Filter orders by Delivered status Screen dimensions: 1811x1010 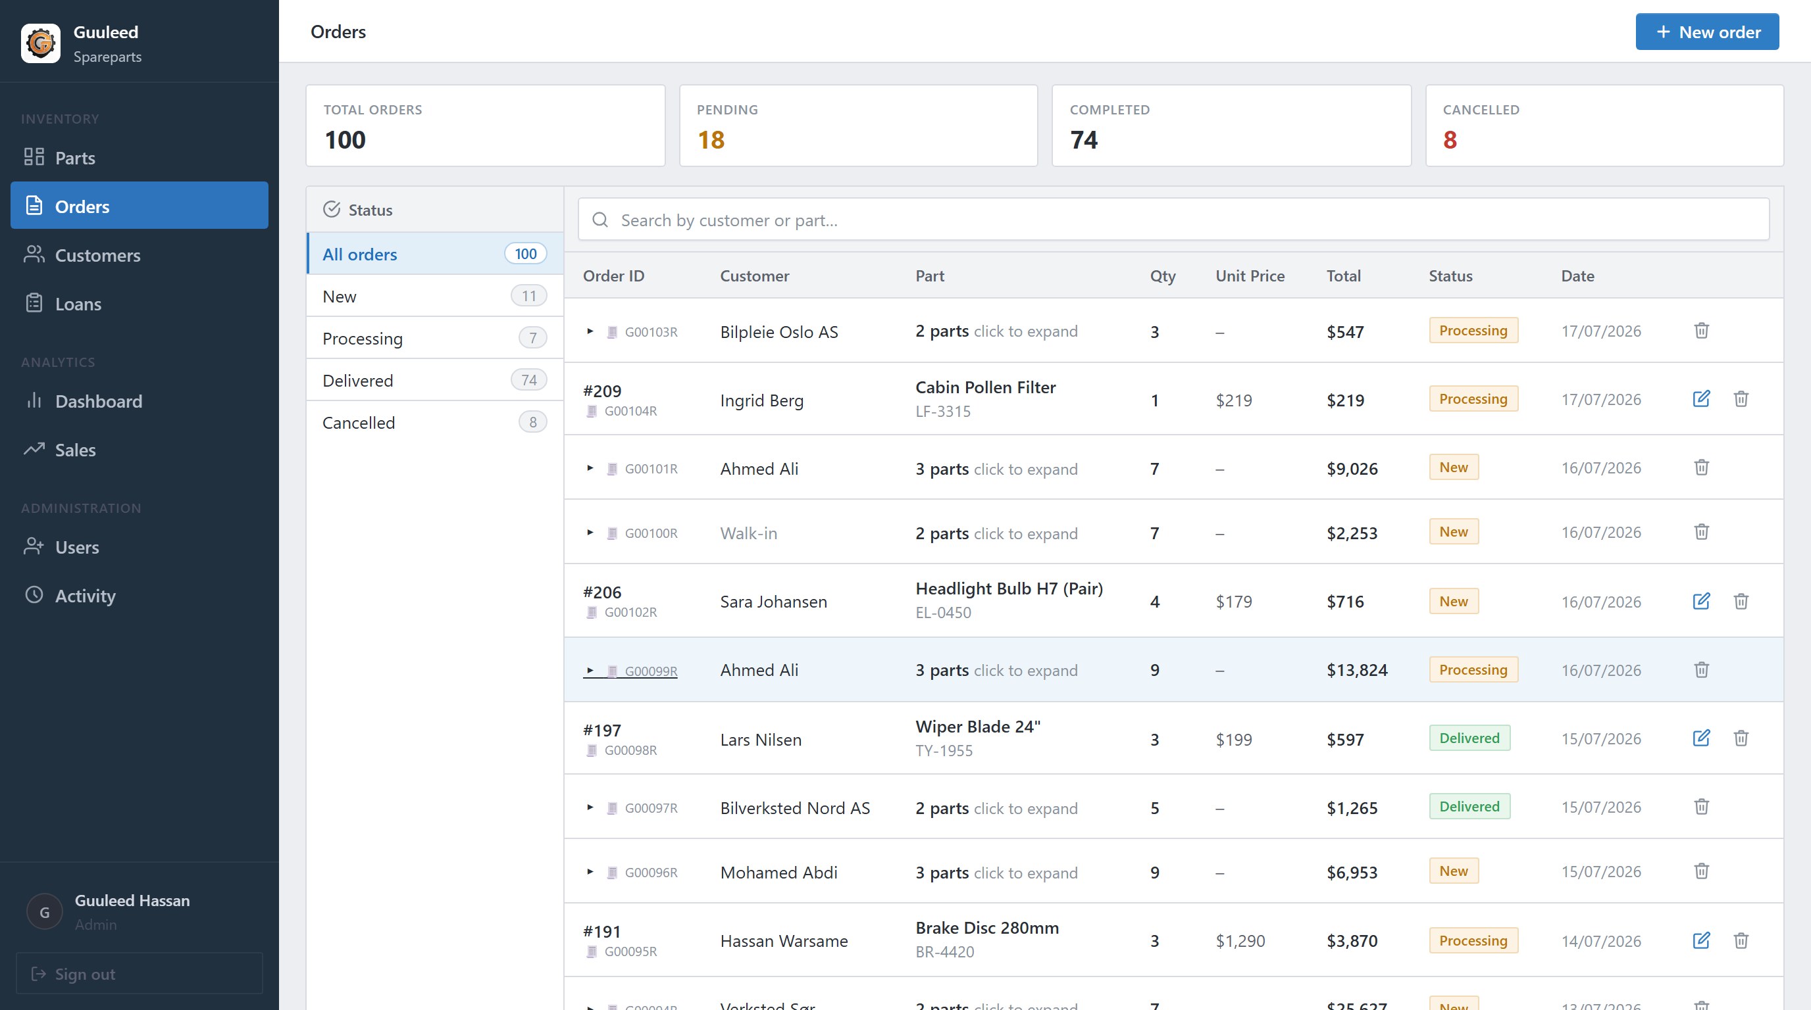435,380
